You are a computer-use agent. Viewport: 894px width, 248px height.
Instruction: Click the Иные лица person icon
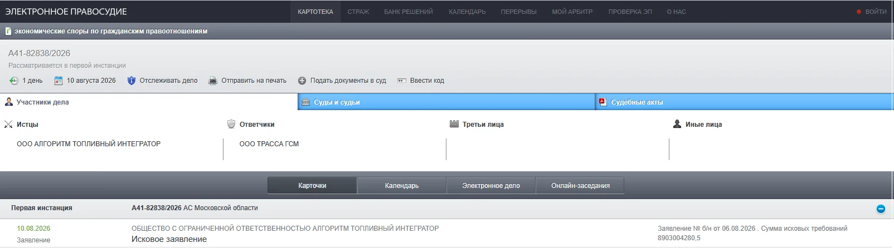pyautogui.click(x=677, y=124)
